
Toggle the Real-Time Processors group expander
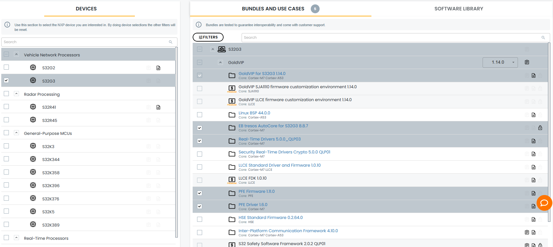click(x=16, y=238)
